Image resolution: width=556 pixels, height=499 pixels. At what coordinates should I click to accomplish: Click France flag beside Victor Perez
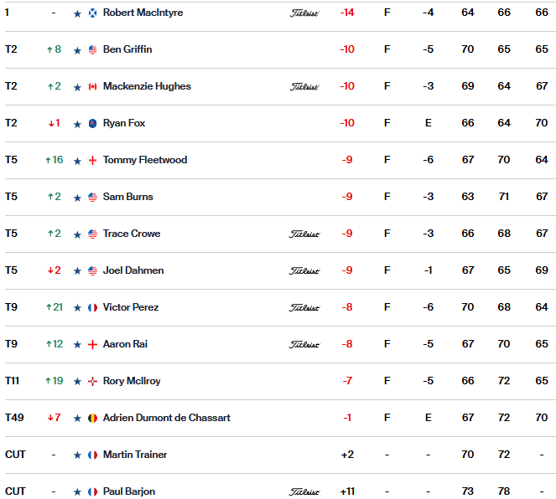click(92, 307)
